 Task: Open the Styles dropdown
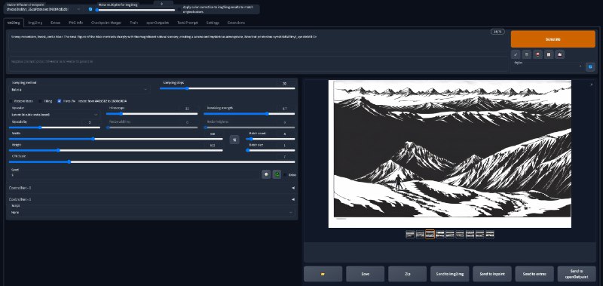[x=548, y=66]
